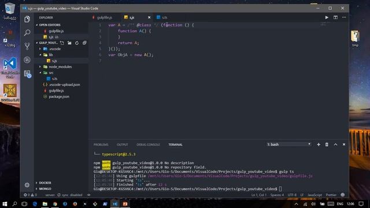Collapse the lib folder
370x208 pixels.
coord(40,55)
